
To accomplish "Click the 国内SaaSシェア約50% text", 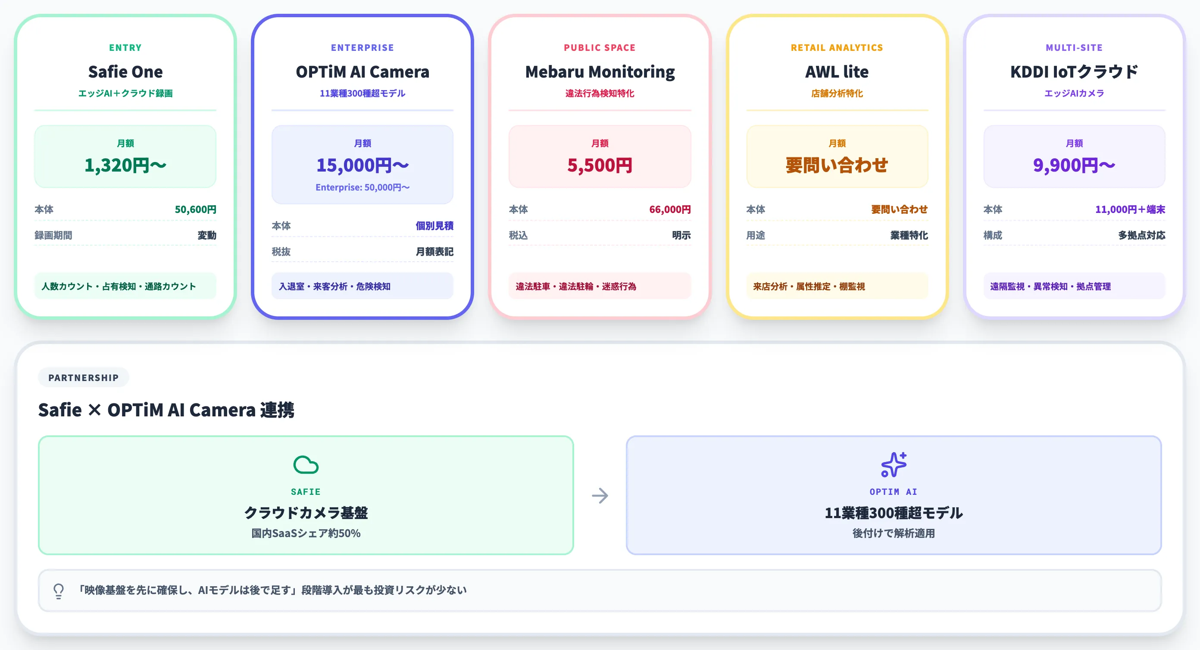I will click(x=306, y=533).
